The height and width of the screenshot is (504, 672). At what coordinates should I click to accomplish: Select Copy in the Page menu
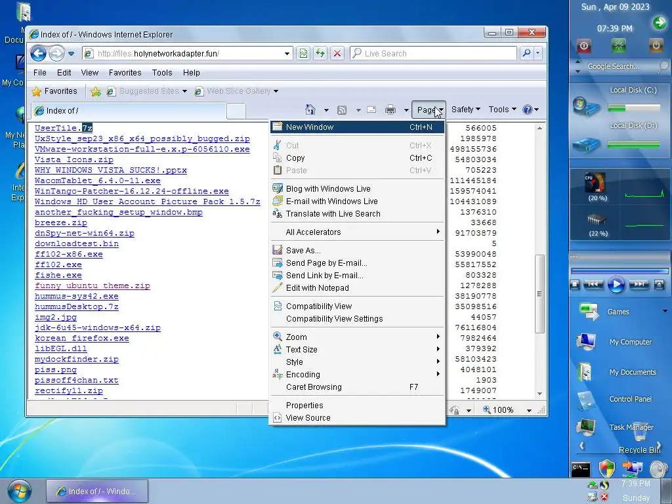coord(356,157)
